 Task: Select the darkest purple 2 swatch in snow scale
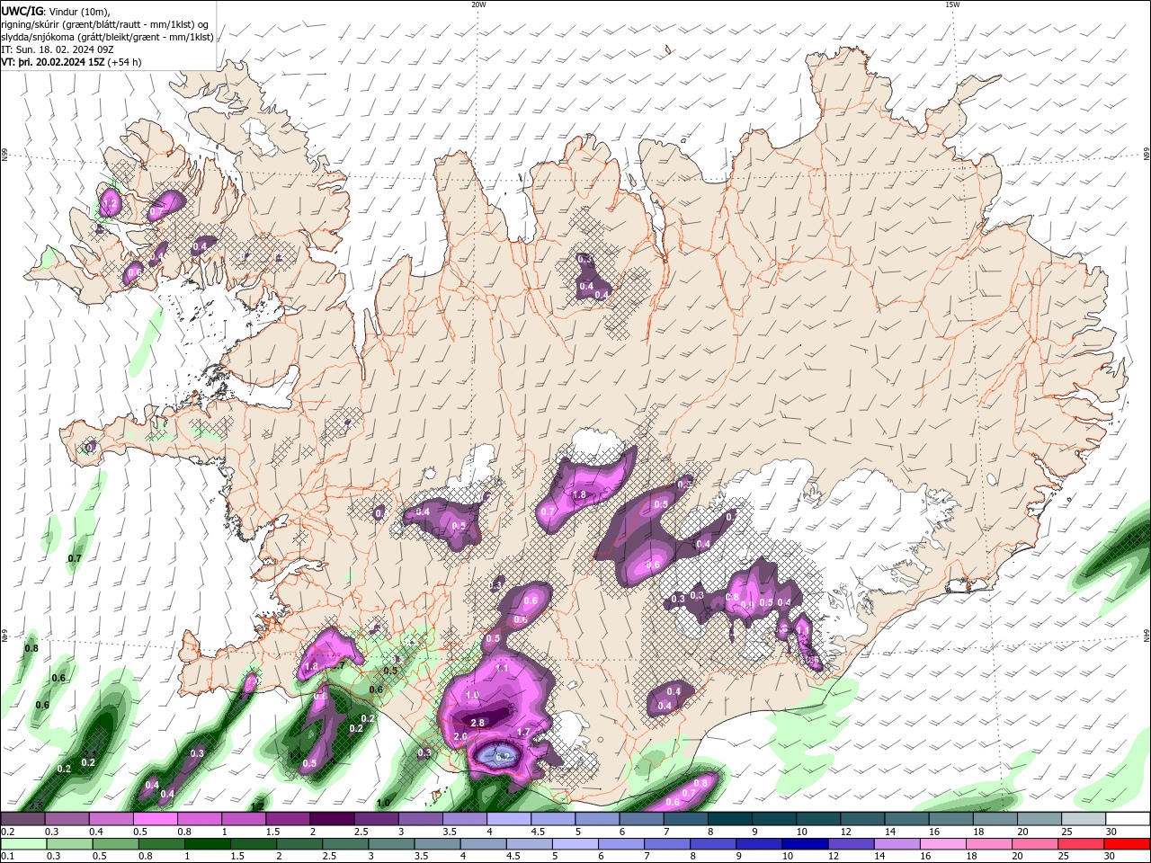332,819
